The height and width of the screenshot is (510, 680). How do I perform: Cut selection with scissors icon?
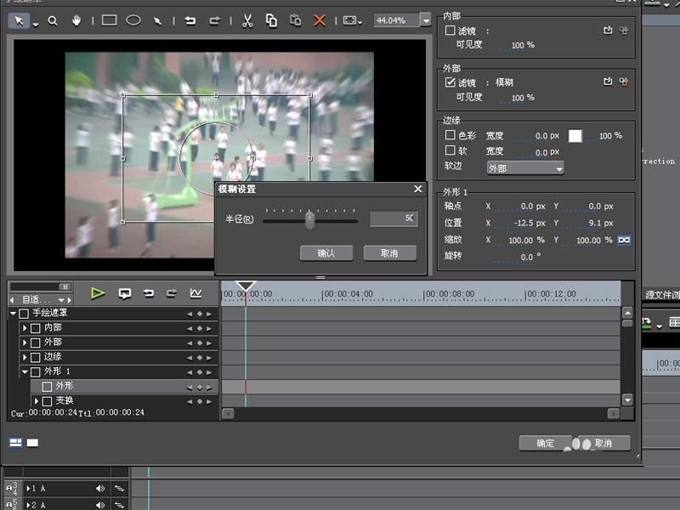(247, 20)
